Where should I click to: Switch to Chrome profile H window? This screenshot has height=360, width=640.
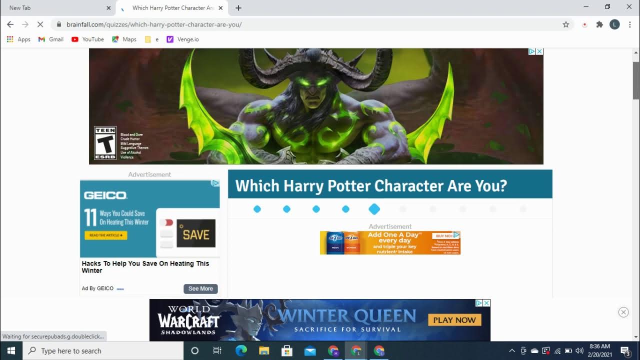pyautogui.click(x=333, y=351)
